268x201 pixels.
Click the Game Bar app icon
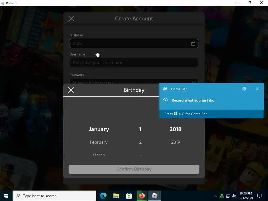click(x=165, y=89)
